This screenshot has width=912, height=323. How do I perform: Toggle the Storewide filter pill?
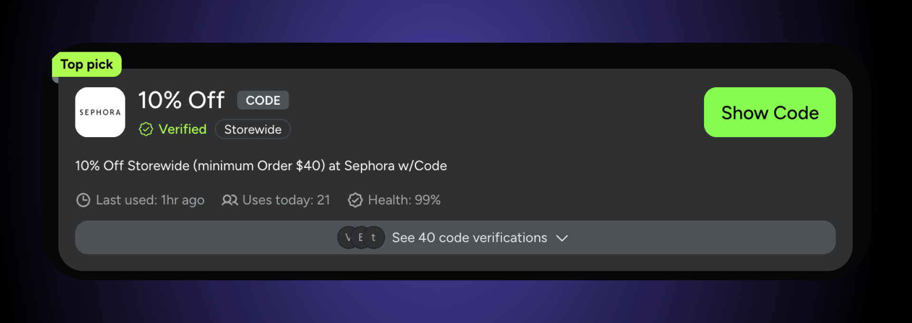coord(252,129)
